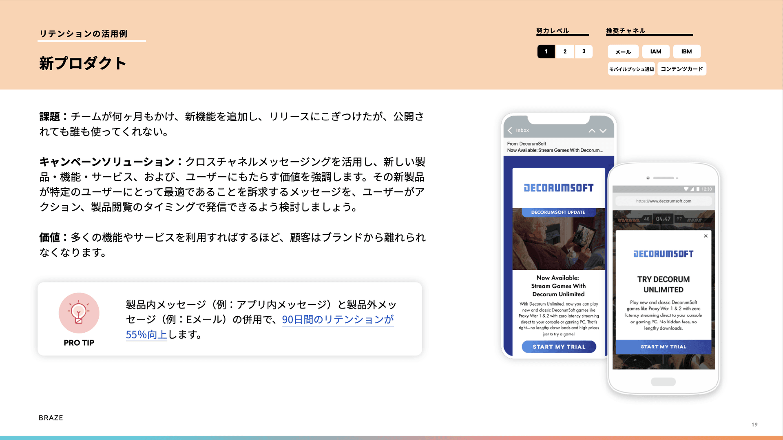Click the メール channel tag
The height and width of the screenshot is (440, 783).
(x=623, y=52)
